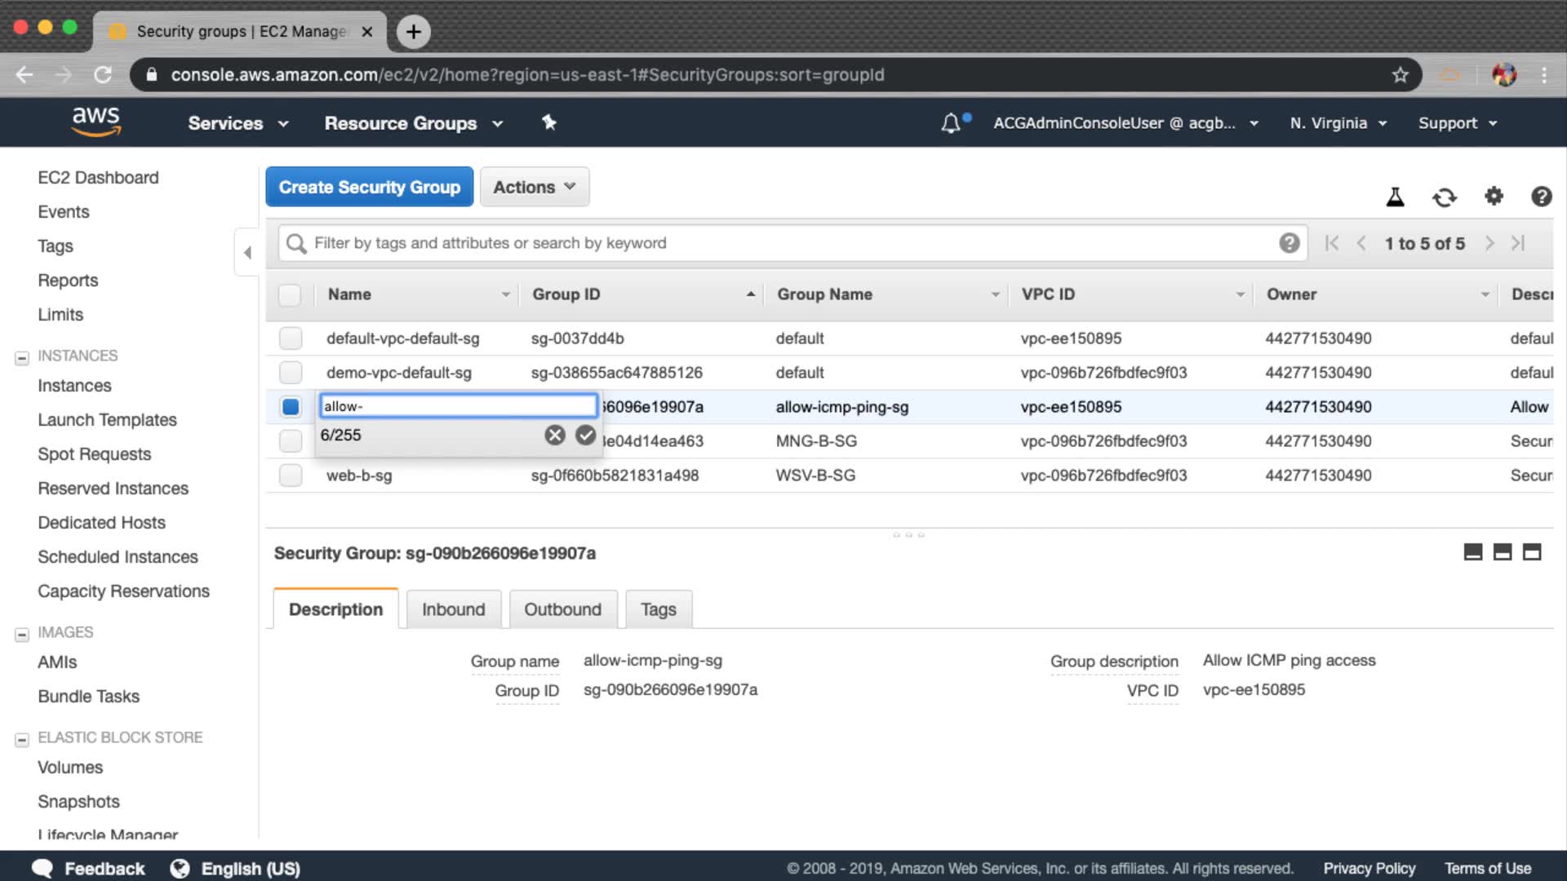Click the pin shortcut icon in navbar
This screenshot has width=1567, height=881.
549,122
